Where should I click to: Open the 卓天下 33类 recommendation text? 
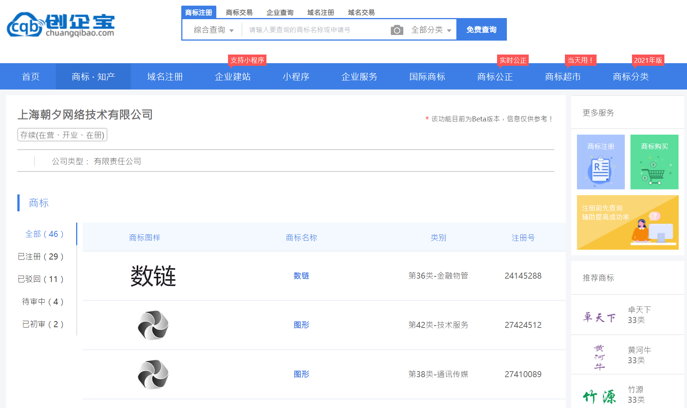coord(640,315)
